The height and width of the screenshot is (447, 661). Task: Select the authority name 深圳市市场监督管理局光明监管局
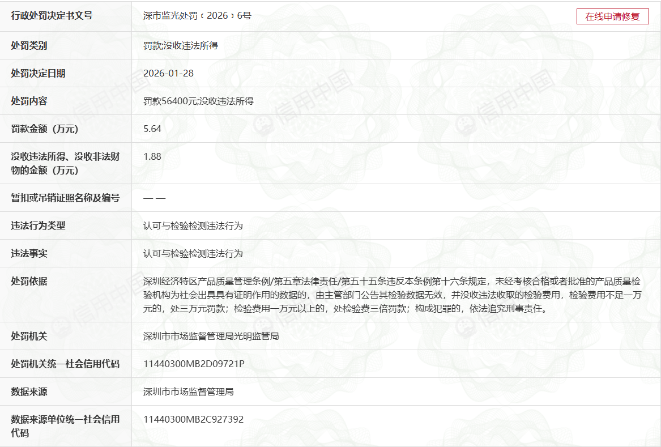(x=211, y=336)
